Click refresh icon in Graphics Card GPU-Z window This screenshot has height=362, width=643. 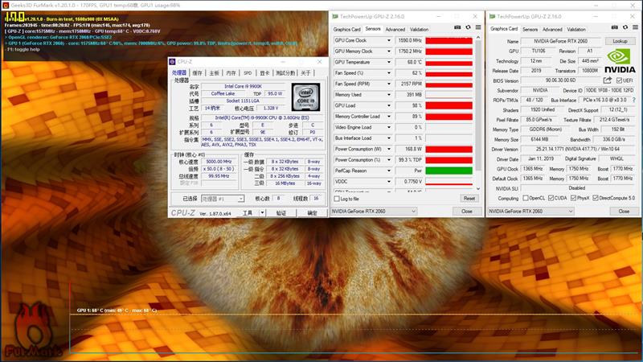click(x=625, y=27)
